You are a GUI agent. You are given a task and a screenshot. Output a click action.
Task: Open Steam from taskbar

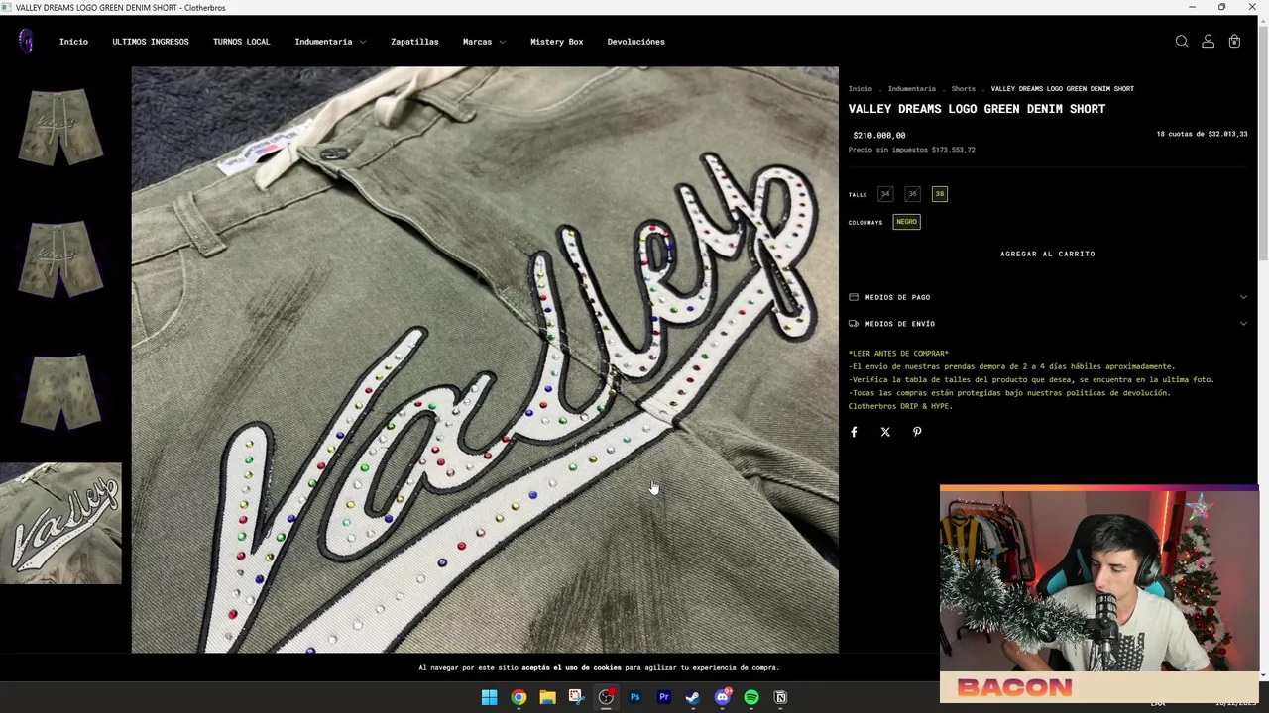click(x=693, y=697)
